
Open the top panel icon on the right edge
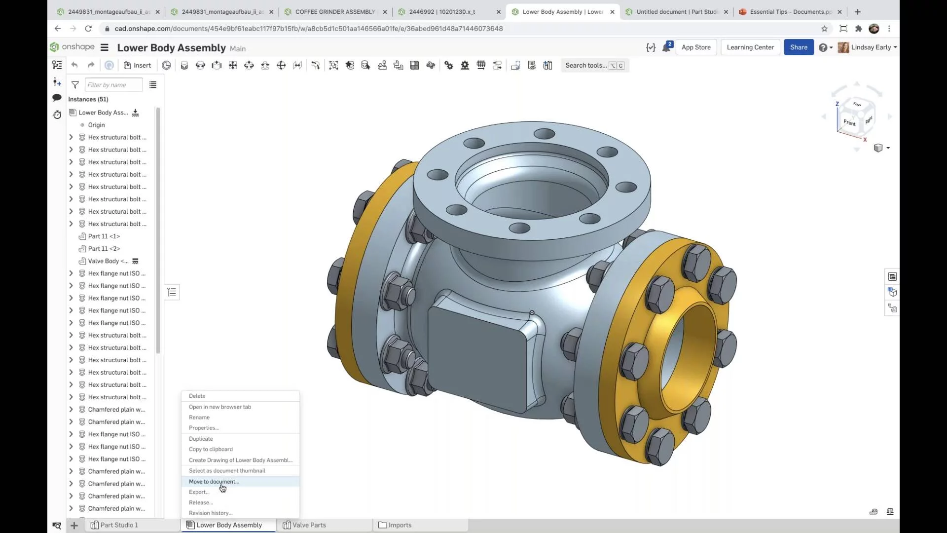click(x=892, y=276)
